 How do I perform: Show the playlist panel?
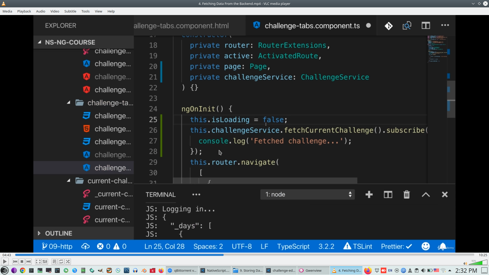pos(54,262)
